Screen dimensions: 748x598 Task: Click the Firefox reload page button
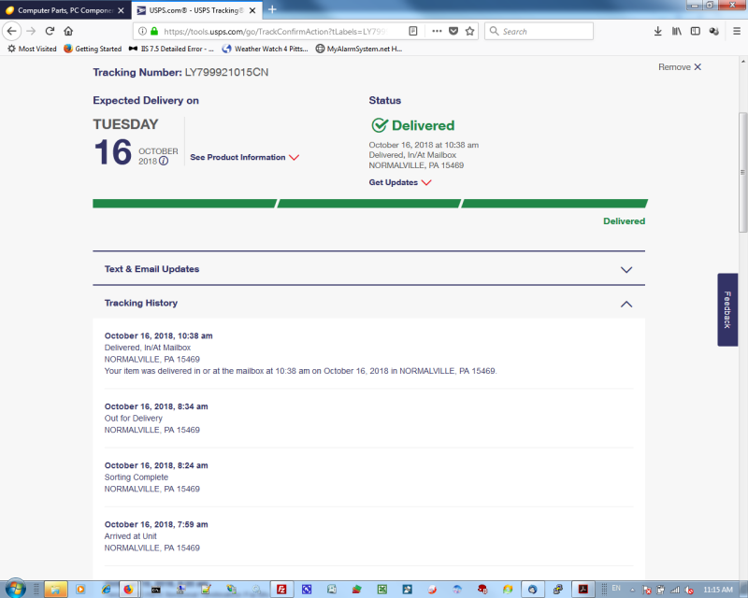(x=50, y=31)
